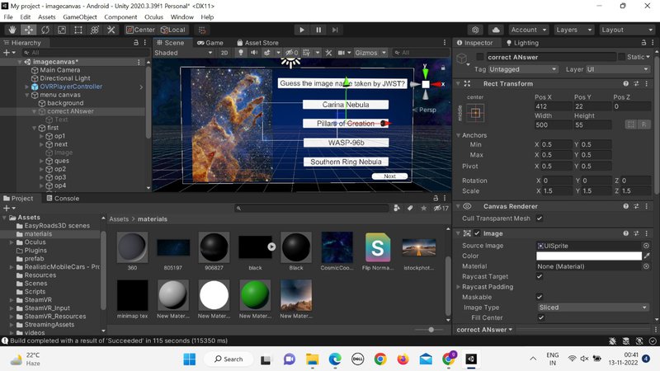Select the Rect tool
This screenshot has width=660, height=371.
[78, 30]
